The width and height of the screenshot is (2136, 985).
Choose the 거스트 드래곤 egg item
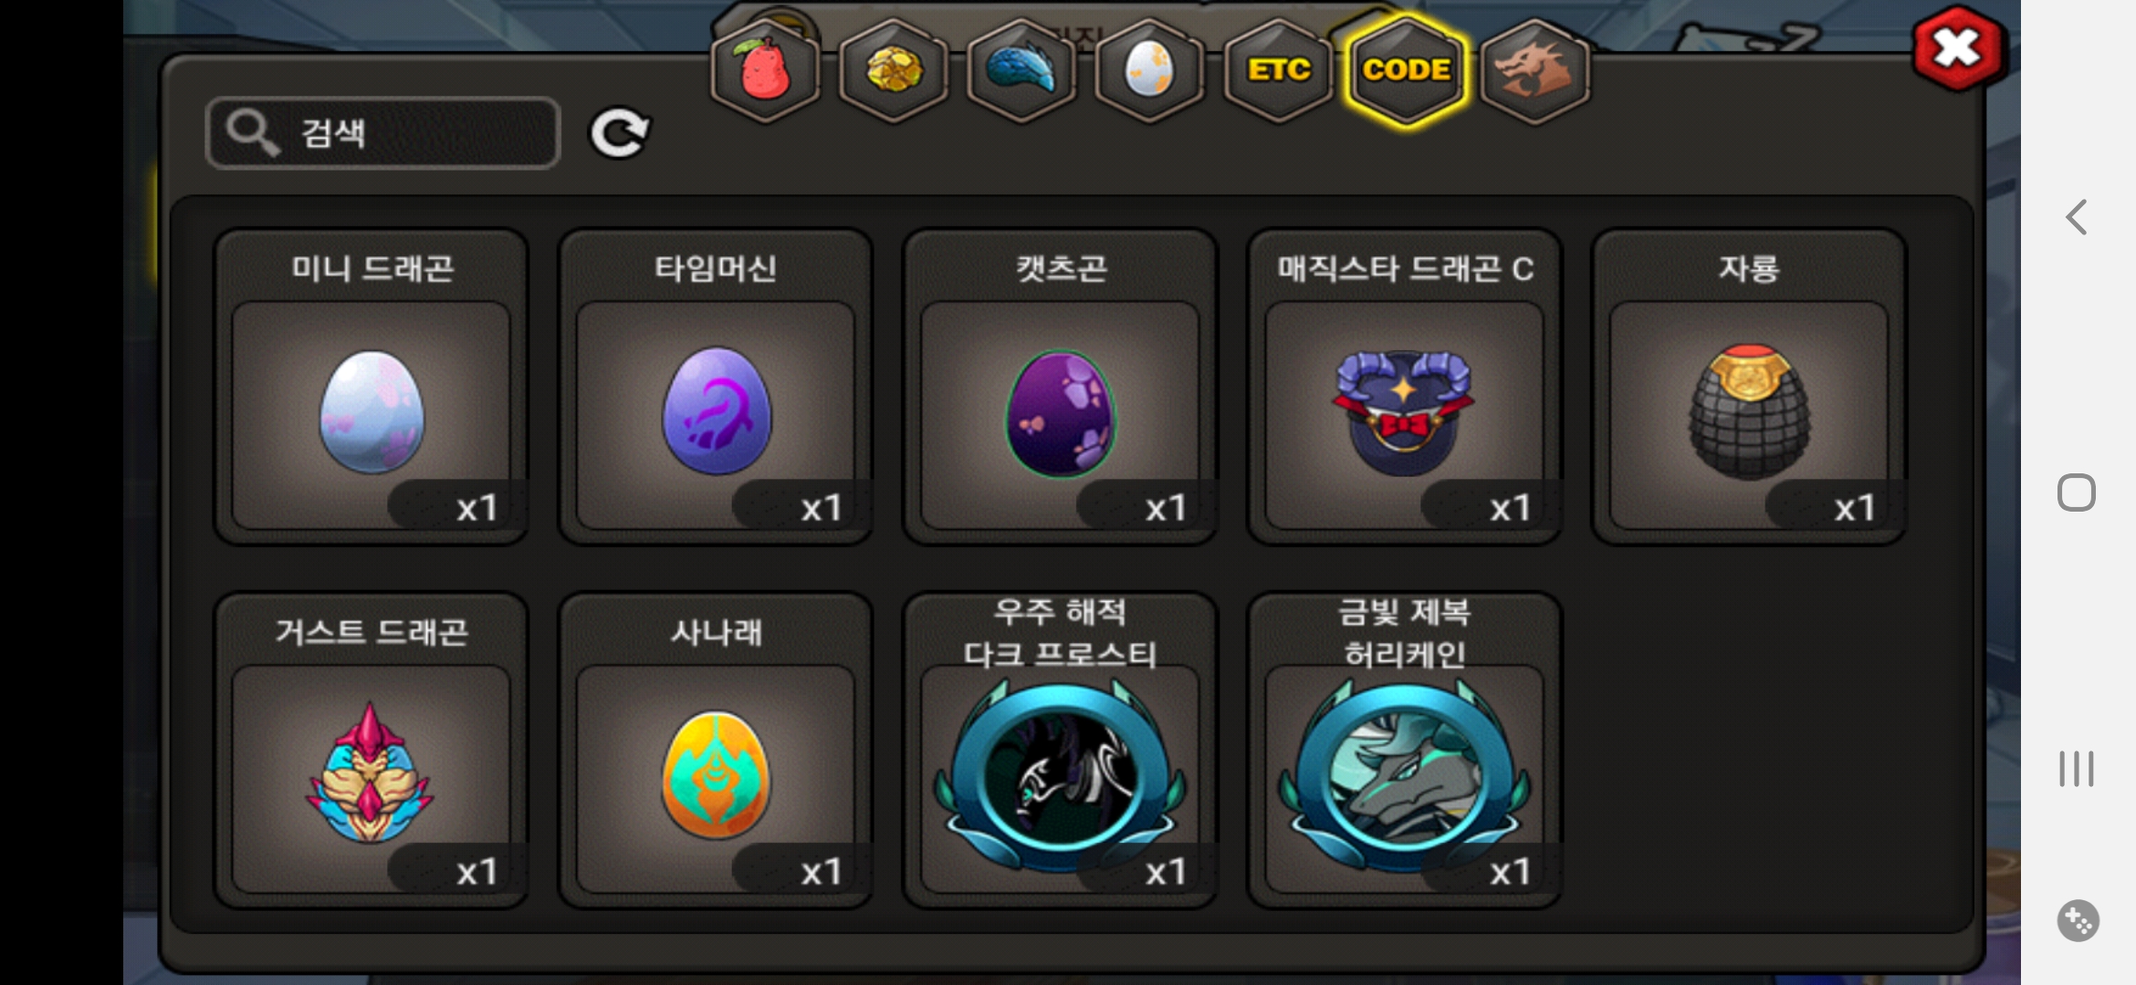(371, 750)
